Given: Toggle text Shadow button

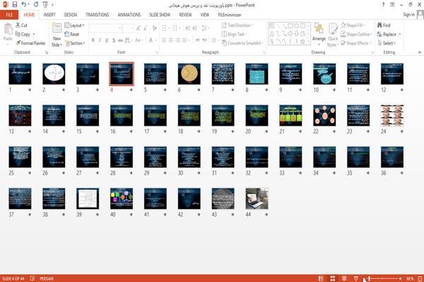Looking at the screenshot, I should [x=114, y=40].
